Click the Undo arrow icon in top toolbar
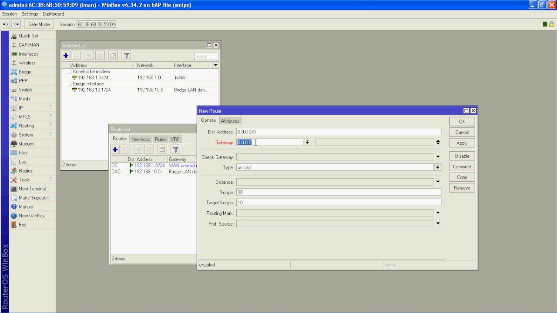557x313 pixels. [x=6, y=24]
